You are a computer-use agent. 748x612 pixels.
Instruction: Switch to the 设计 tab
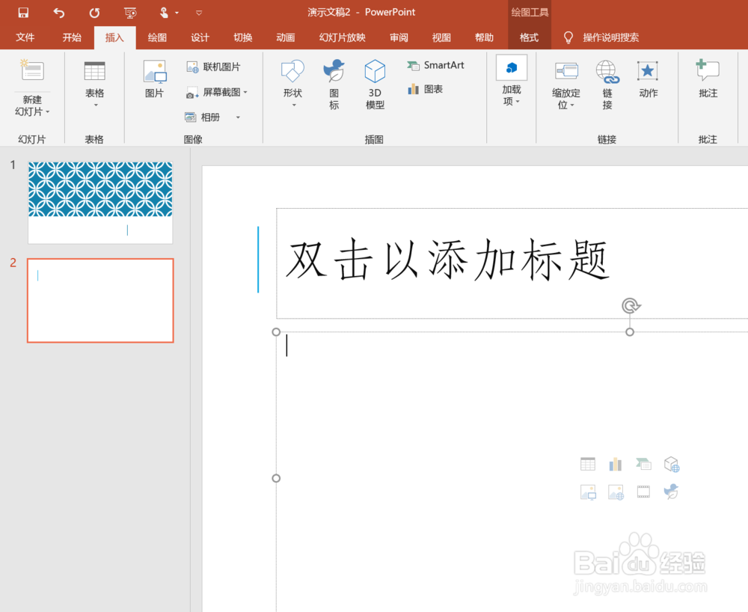(200, 37)
